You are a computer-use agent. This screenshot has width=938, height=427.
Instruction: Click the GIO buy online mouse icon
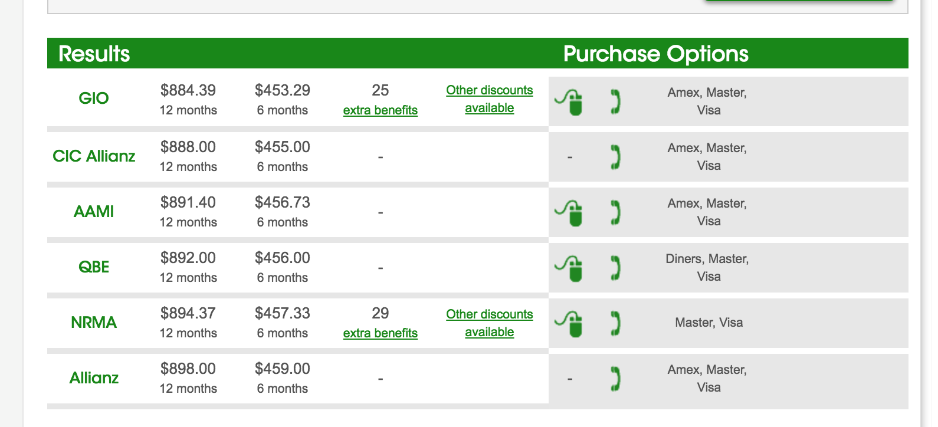(569, 101)
